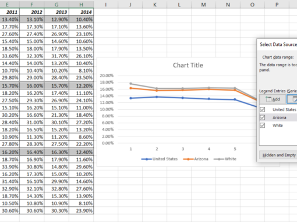Select column E header

point(7,5)
